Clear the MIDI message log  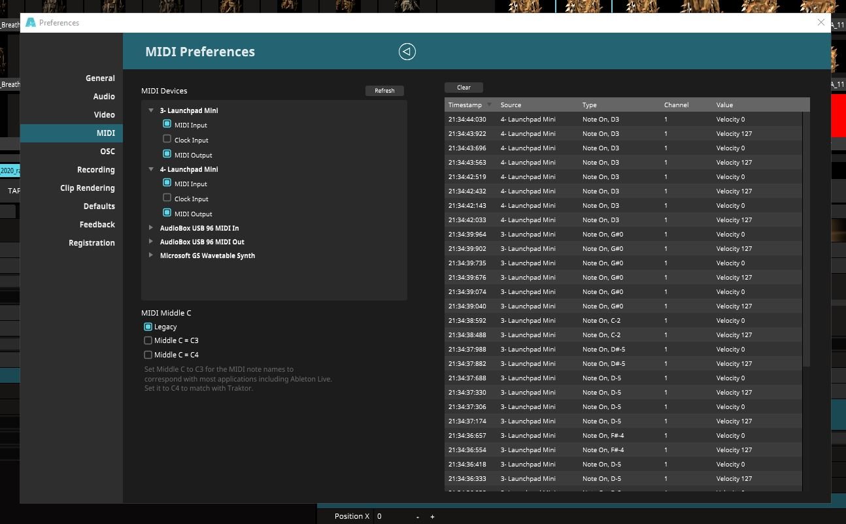point(464,88)
